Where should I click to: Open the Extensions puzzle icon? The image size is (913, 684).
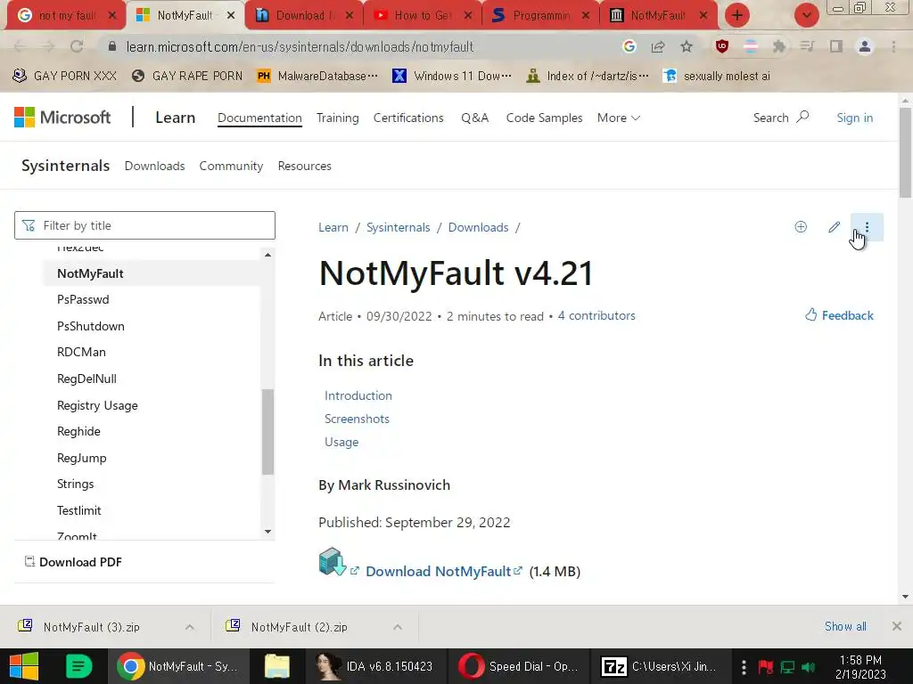tap(779, 46)
